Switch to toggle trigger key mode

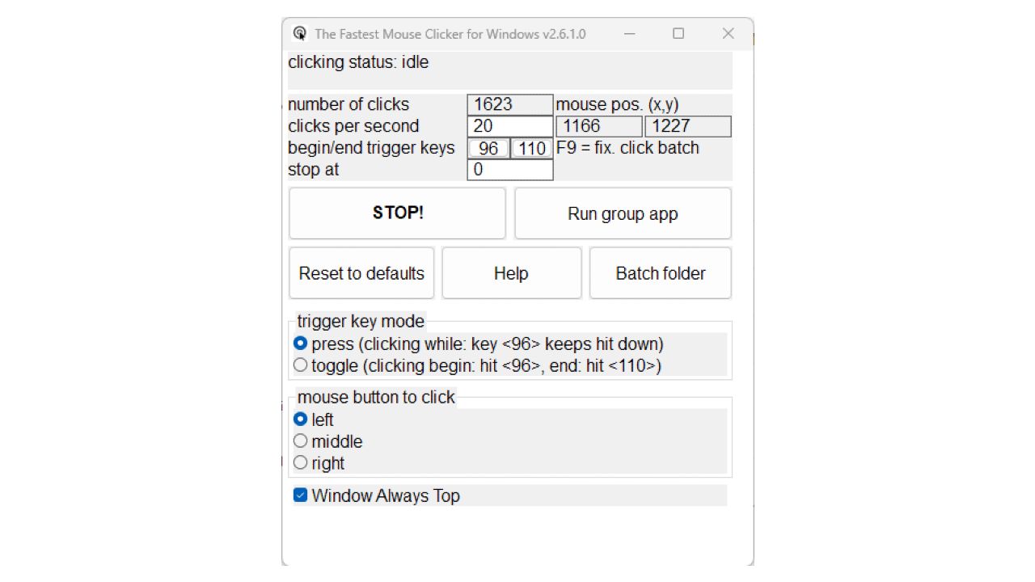click(x=300, y=365)
